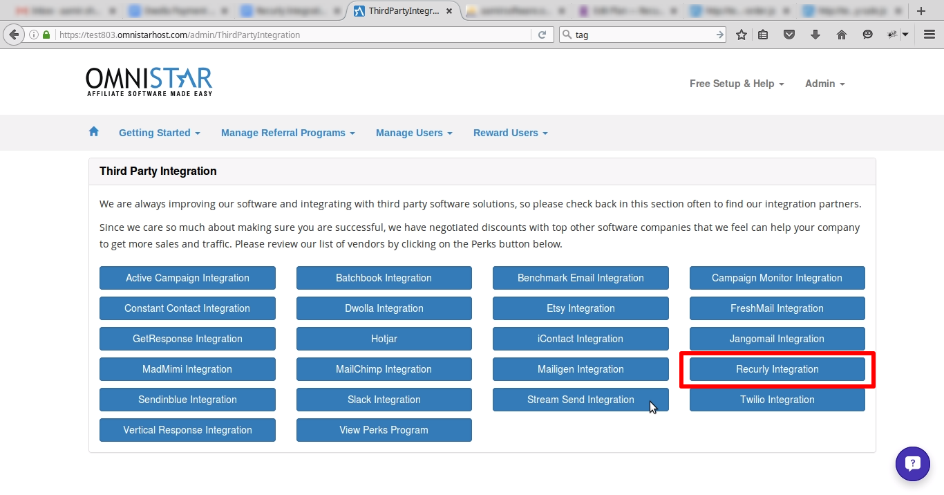Select Stream Send Integration

click(x=580, y=400)
